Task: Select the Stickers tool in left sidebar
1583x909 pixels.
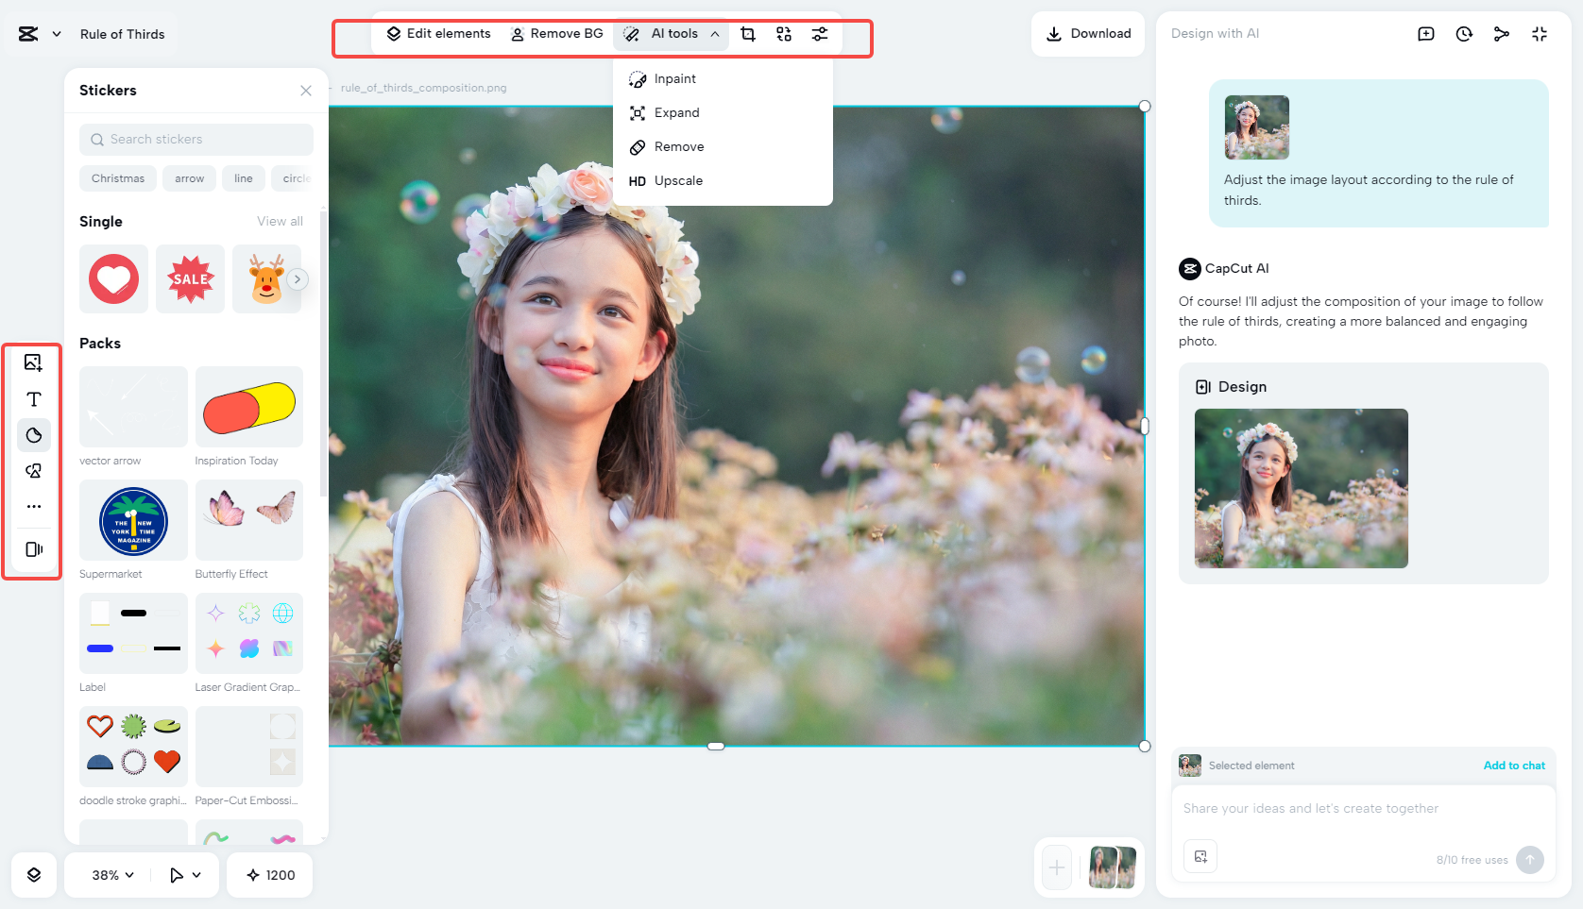Action: point(33,435)
